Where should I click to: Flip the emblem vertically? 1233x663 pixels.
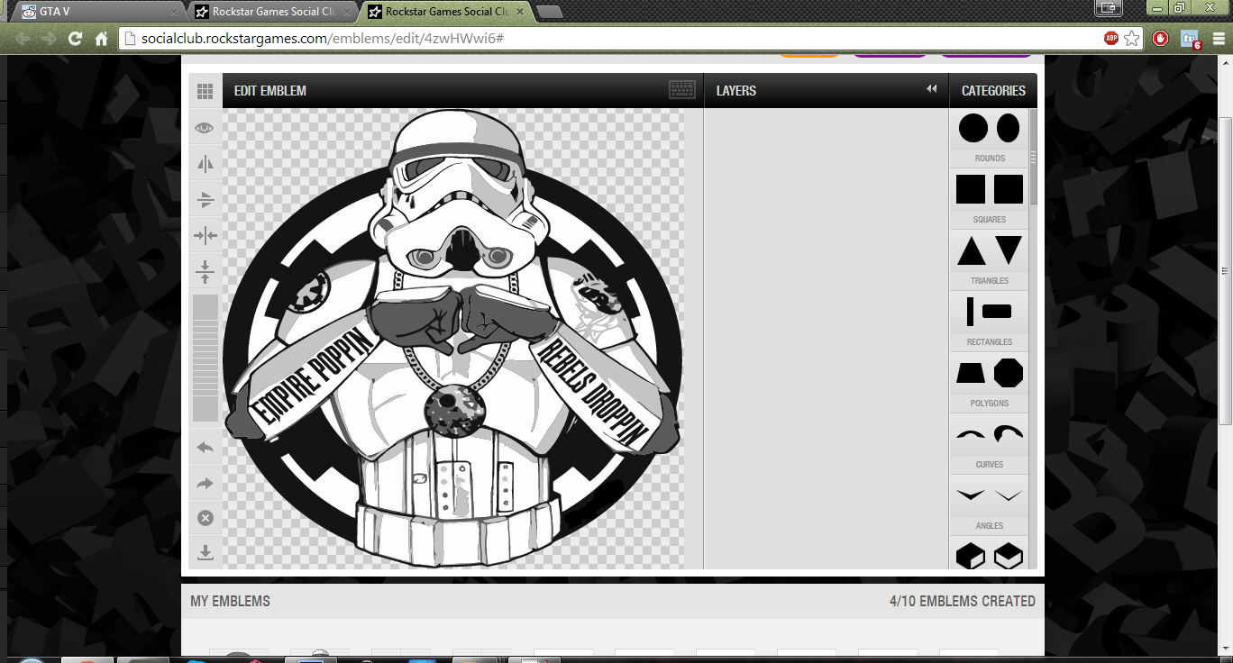coord(205,199)
